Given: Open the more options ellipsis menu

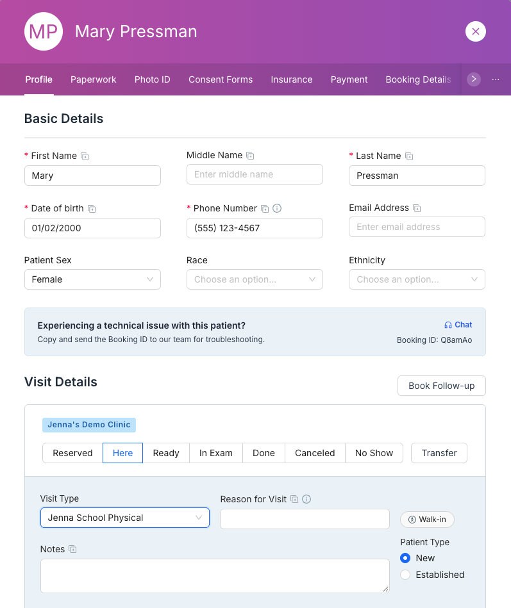Looking at the screenshot, I should tap(496, 79).
